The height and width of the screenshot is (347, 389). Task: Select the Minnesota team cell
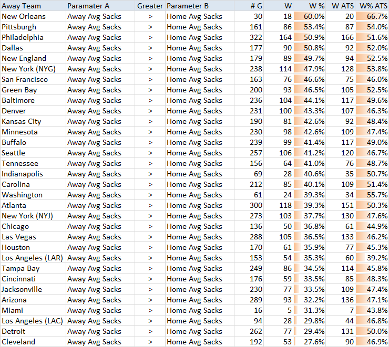pos(33,132)
